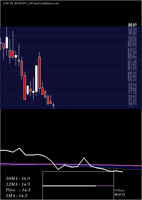Click the Price : 14.5 readout

click(18, 190)
